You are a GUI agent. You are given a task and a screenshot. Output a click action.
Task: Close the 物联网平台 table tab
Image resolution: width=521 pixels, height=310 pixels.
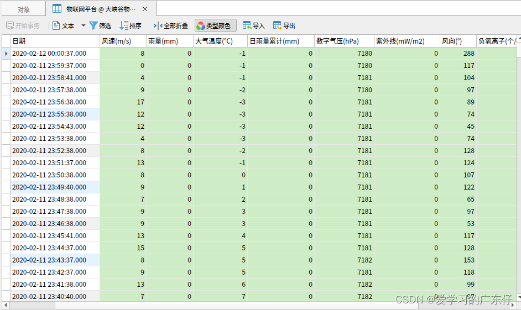point(145,9)
